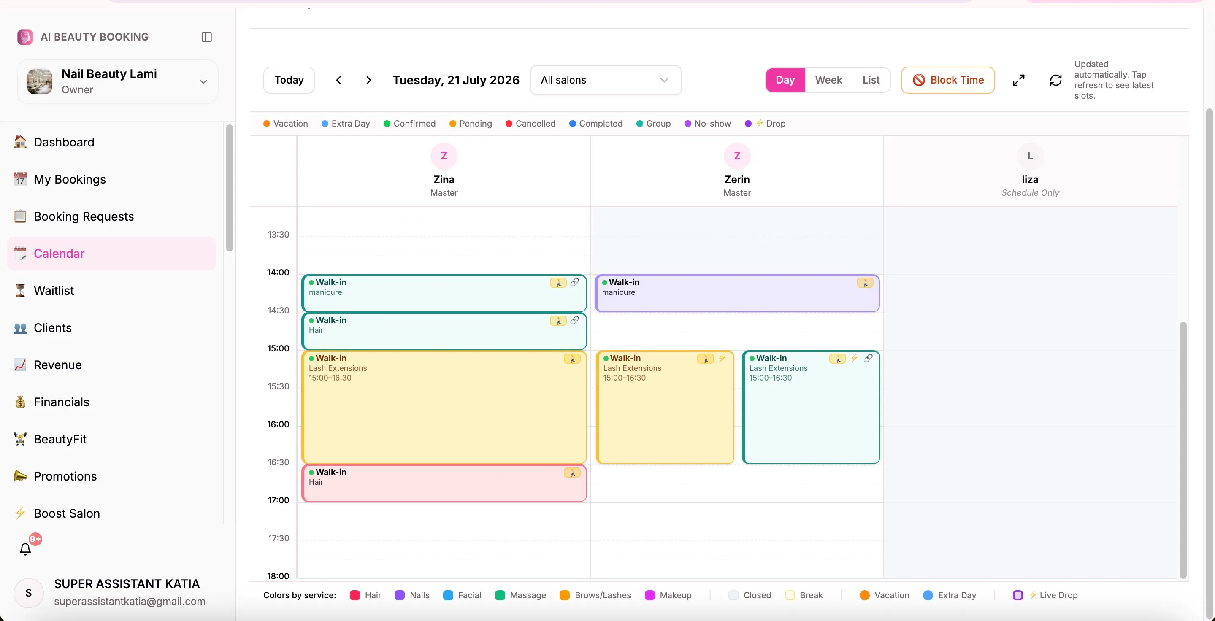Open the Calendar menu item
Image resolution: width=1215 pixels, height=621 pixels.
(112, 254)
